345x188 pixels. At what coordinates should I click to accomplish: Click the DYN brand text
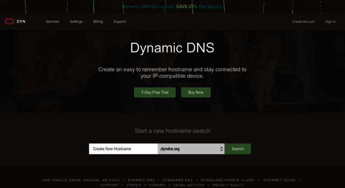coord(21,22)
